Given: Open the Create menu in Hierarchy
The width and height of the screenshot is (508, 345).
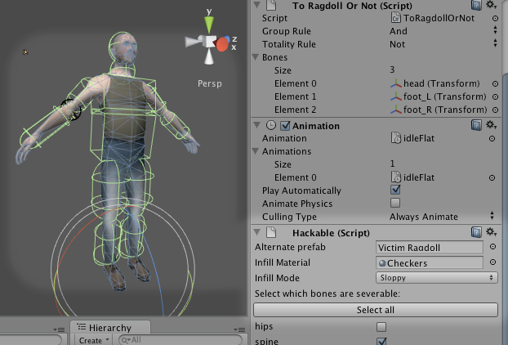Looking at the screenshot, I should [92, 340].
